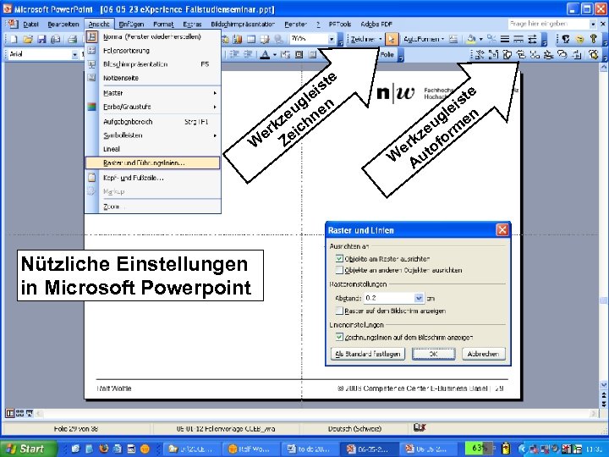Open the Abstand spacing dropdown
Image resolution: width=609 pixels, height=457 pixels.
click(419, 298)
